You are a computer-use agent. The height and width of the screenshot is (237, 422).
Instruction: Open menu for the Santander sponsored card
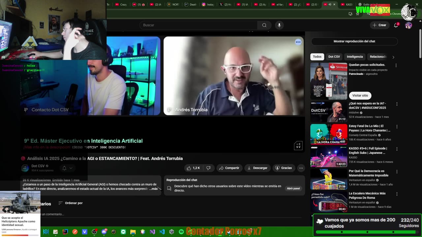396,66
